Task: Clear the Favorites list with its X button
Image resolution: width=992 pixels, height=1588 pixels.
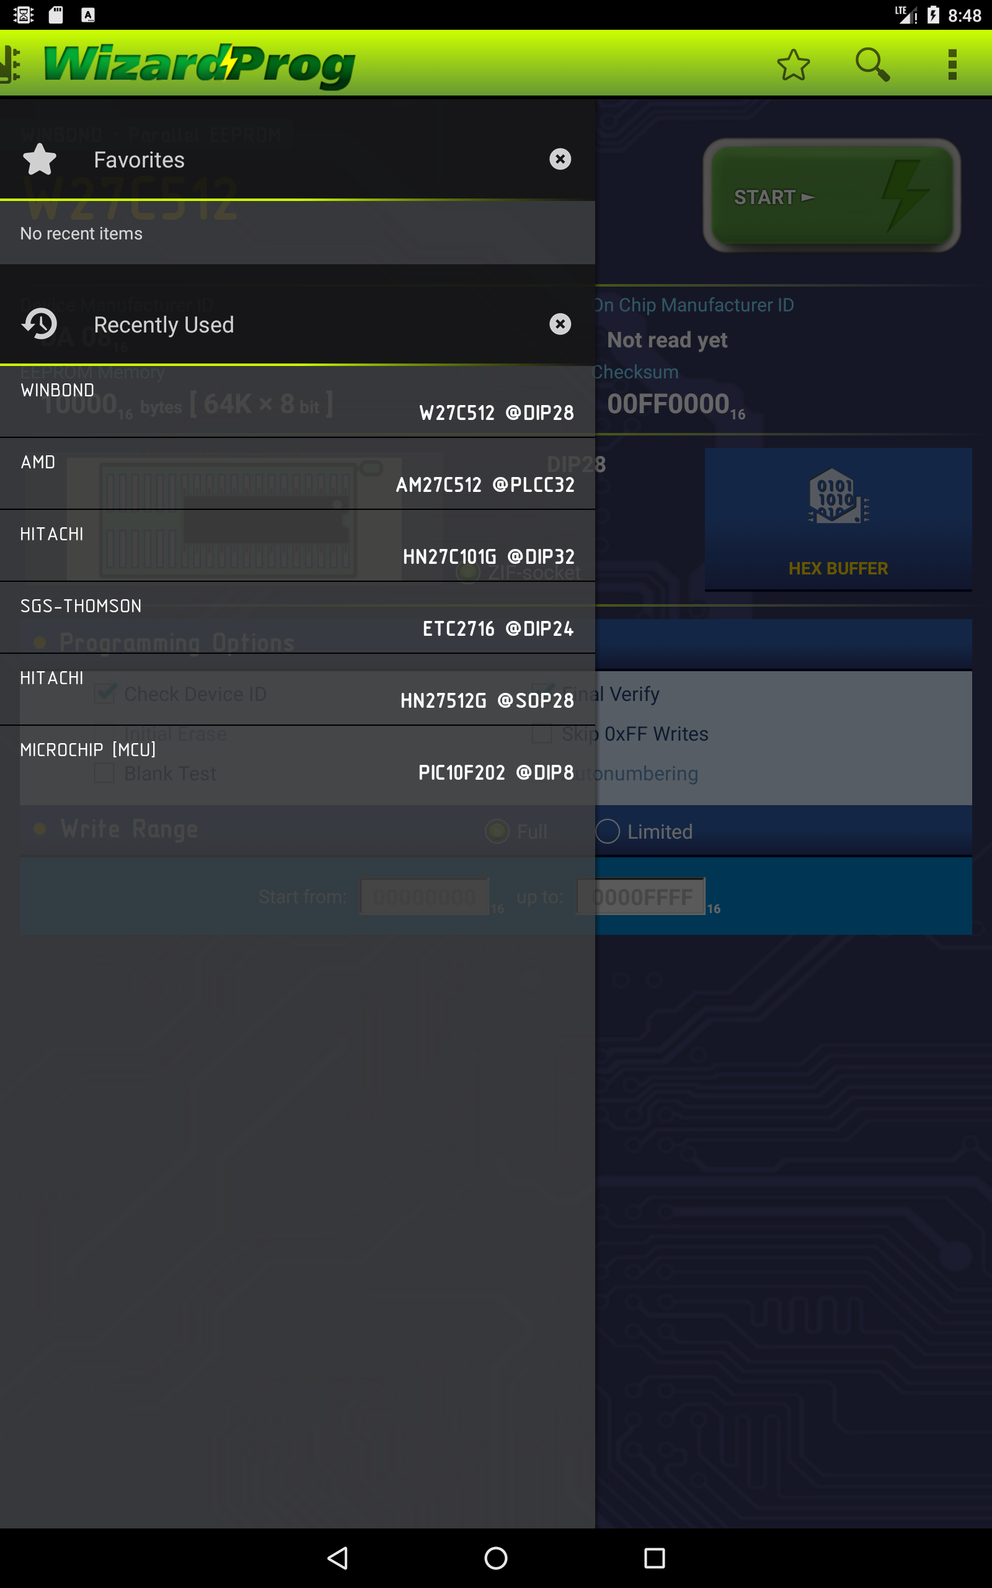Action: 560,159
